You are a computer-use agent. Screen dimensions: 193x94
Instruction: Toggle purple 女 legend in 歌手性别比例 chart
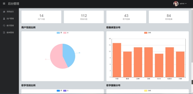click(x=66, y=91)
